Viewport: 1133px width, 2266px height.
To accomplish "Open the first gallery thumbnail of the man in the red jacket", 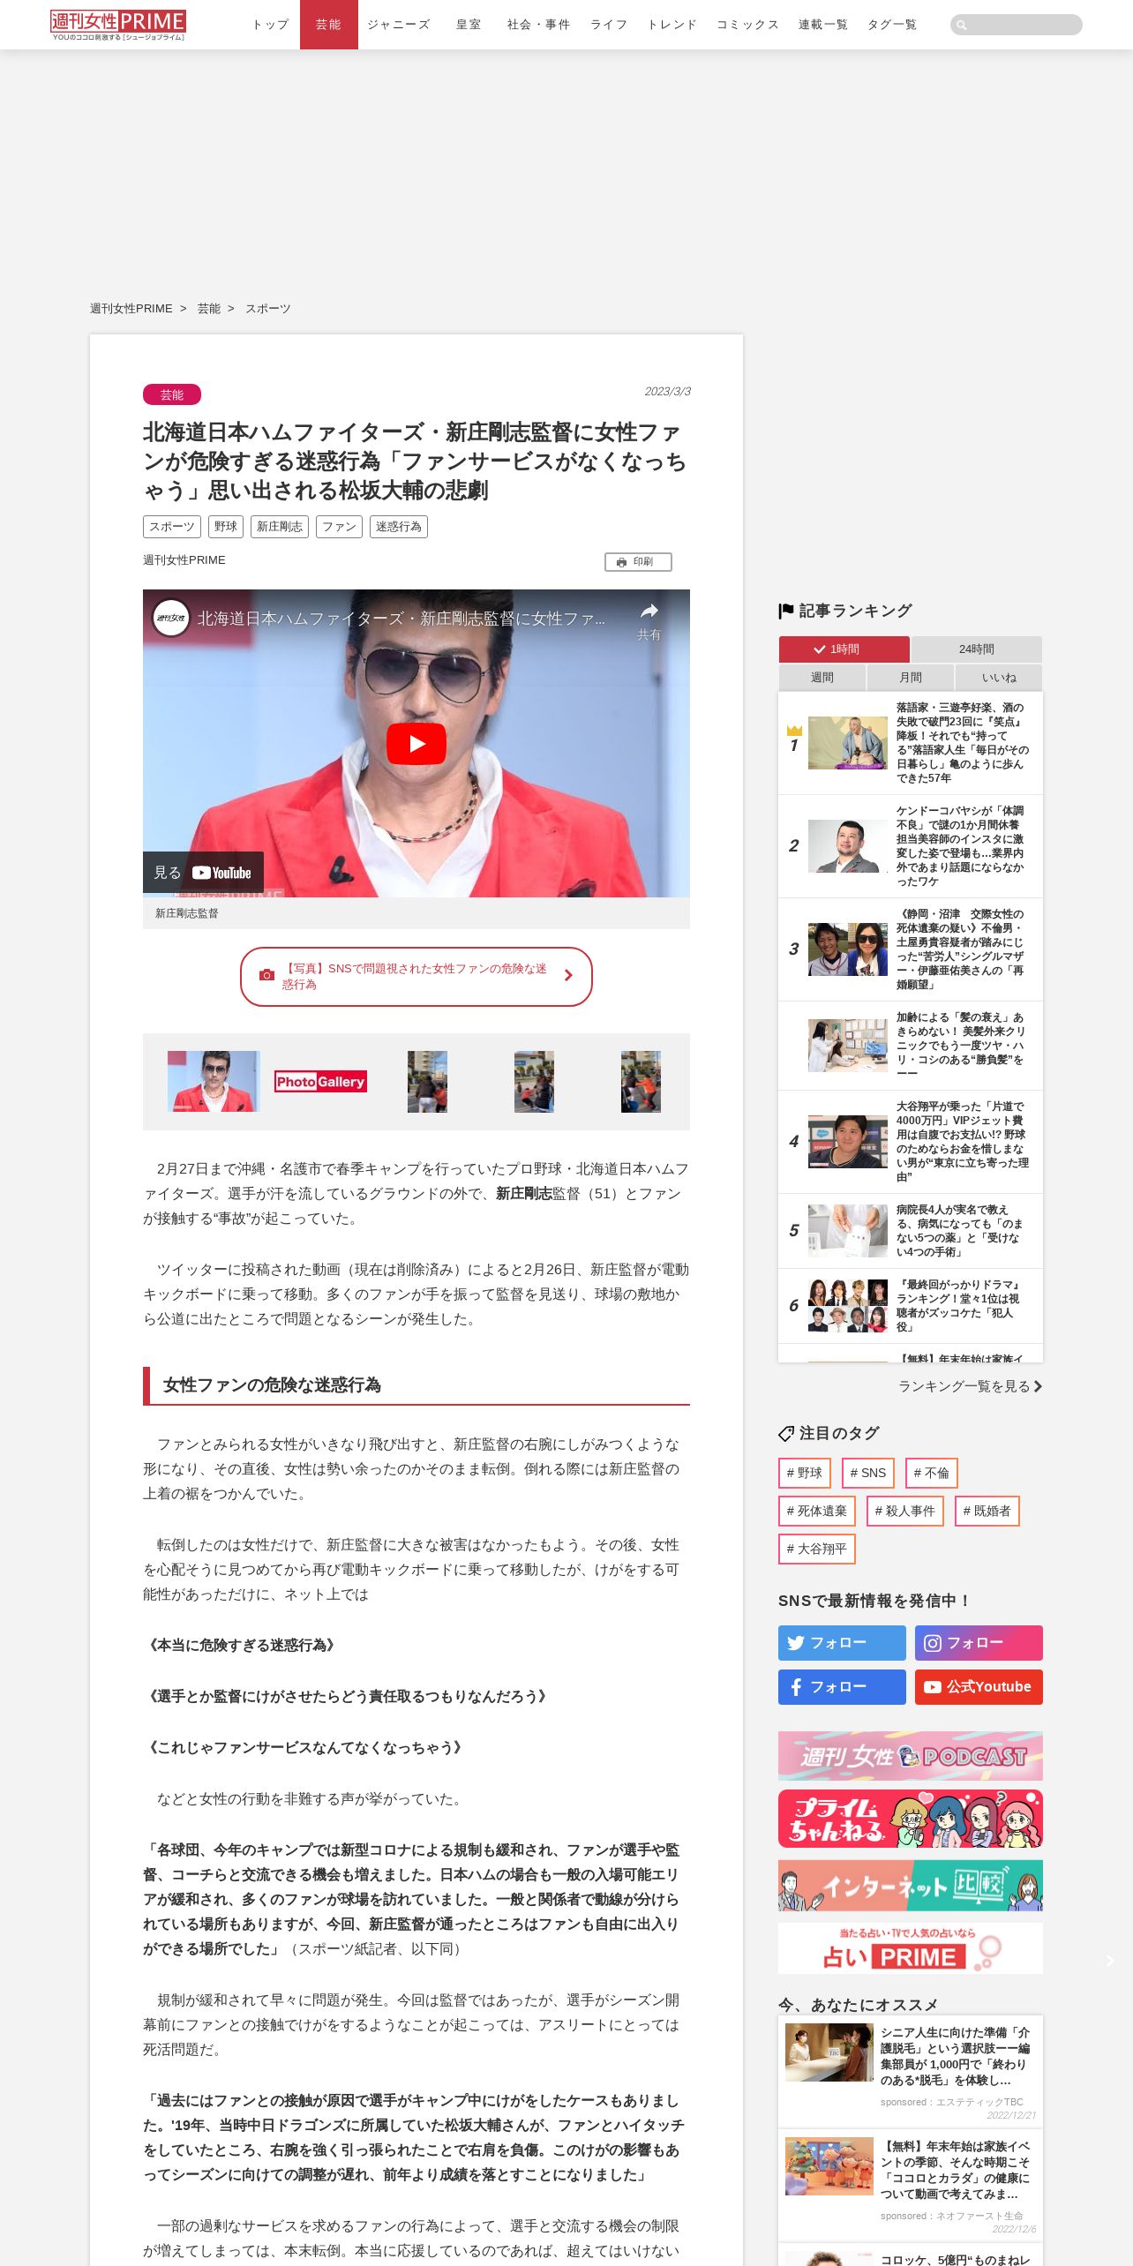I will point(214,1081).
